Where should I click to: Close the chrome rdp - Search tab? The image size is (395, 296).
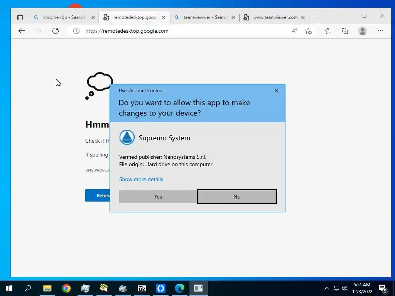coord(93,17)
